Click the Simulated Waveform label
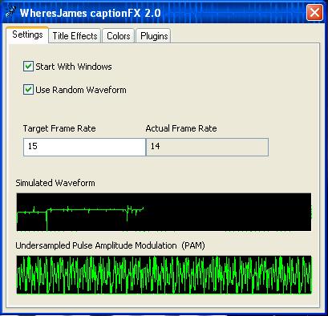This screenshot has height=316, width=328. click(x=55, y=183)
